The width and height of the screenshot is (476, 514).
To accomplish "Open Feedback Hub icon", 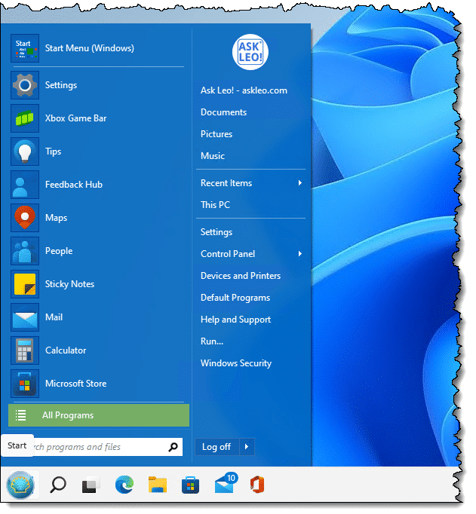I will (25, 185).
